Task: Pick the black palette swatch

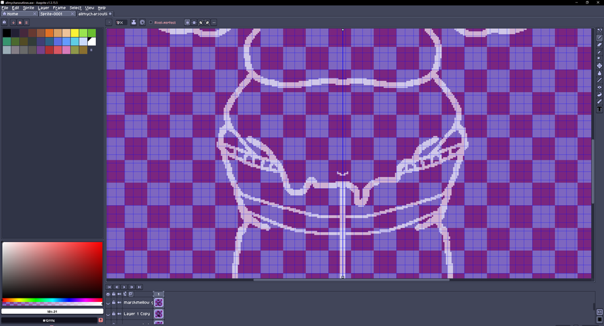Action: [x=7, y=33]
